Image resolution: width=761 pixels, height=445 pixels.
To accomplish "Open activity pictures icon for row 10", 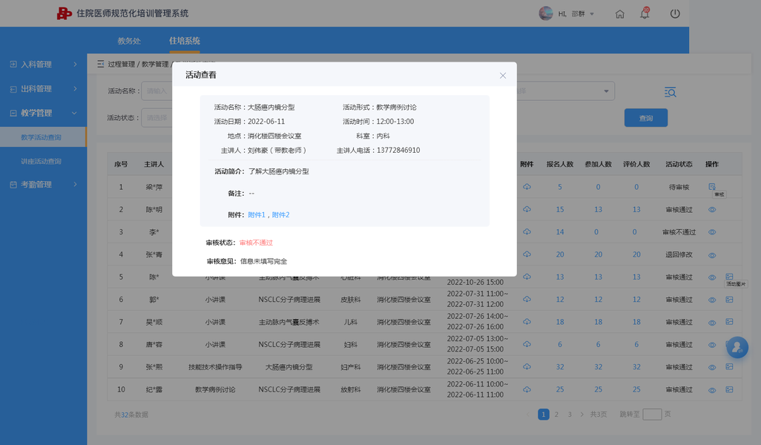I will (729, 389).
